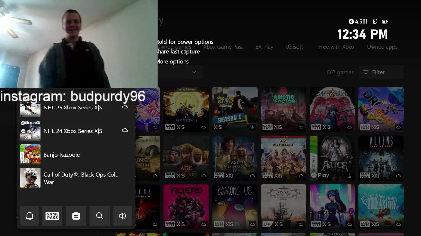
Task: Open Among Us game tile
Action: pos(235,206)
